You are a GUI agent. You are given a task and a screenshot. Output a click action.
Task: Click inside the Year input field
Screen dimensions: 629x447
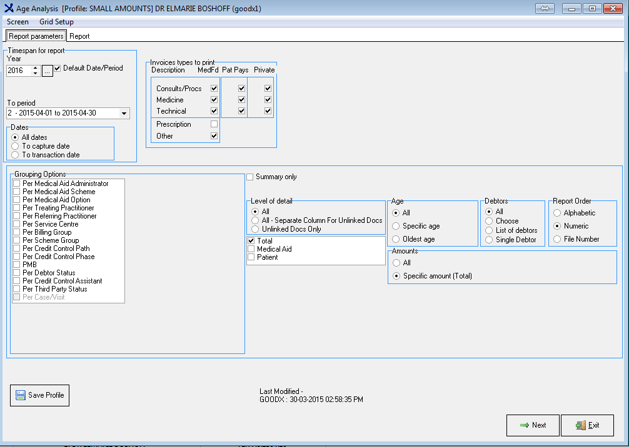[x=18, y=71]
